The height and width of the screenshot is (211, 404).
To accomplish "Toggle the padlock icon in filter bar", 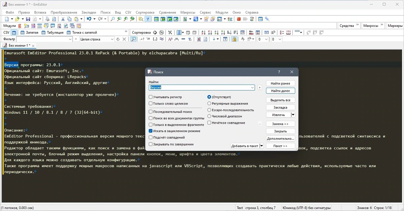I will (234, 39).
